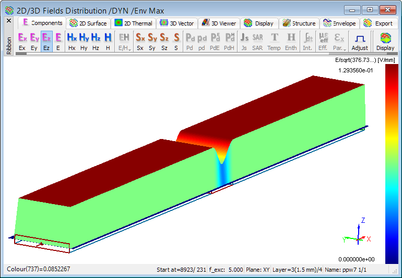This screenshot has width=402, height=278.
Task: Select the Ex electric field component
Action: click(x=22, y=42)
